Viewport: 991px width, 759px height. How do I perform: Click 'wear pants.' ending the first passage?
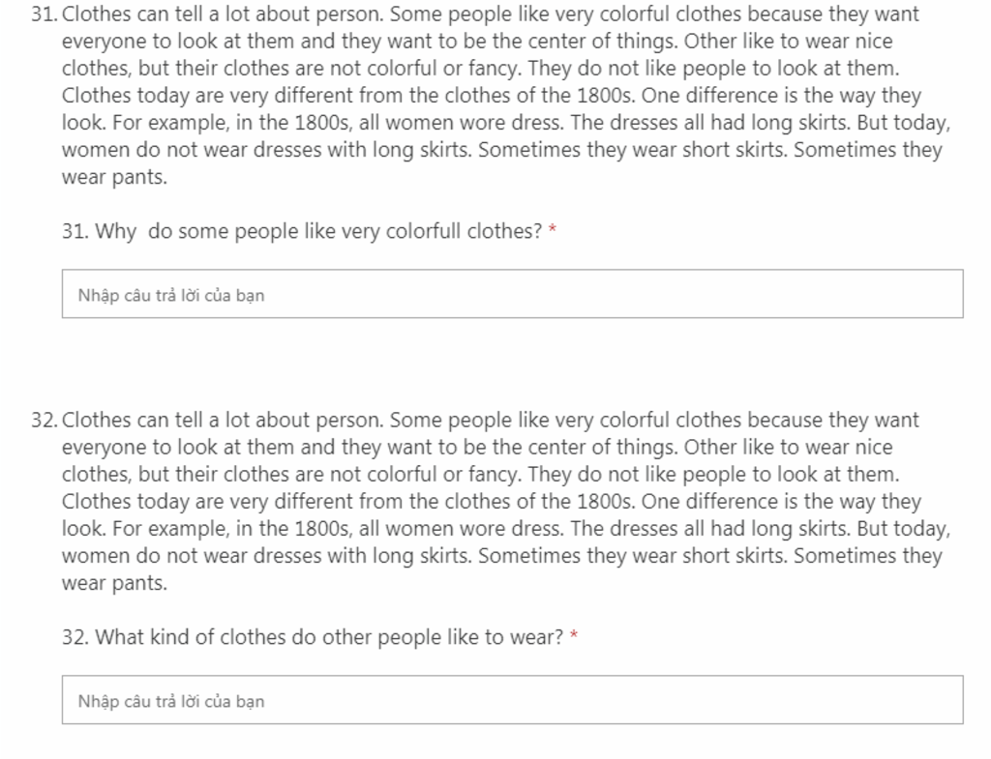pos(114,177)
